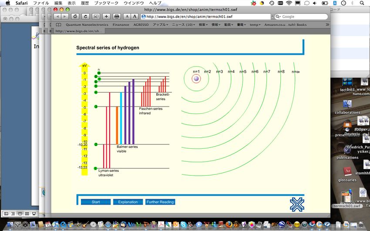Click the hydrogen nucleus sphere
The height and width of the screenshot is (231, 370).
pos(196,79)
